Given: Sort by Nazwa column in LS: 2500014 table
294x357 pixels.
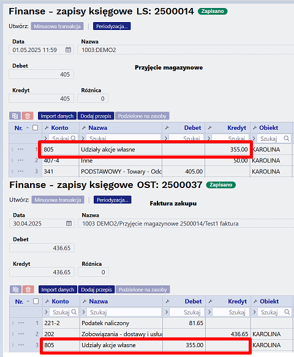Looking at the screenshot, I should pyautogui.click(x=98, y=128).
